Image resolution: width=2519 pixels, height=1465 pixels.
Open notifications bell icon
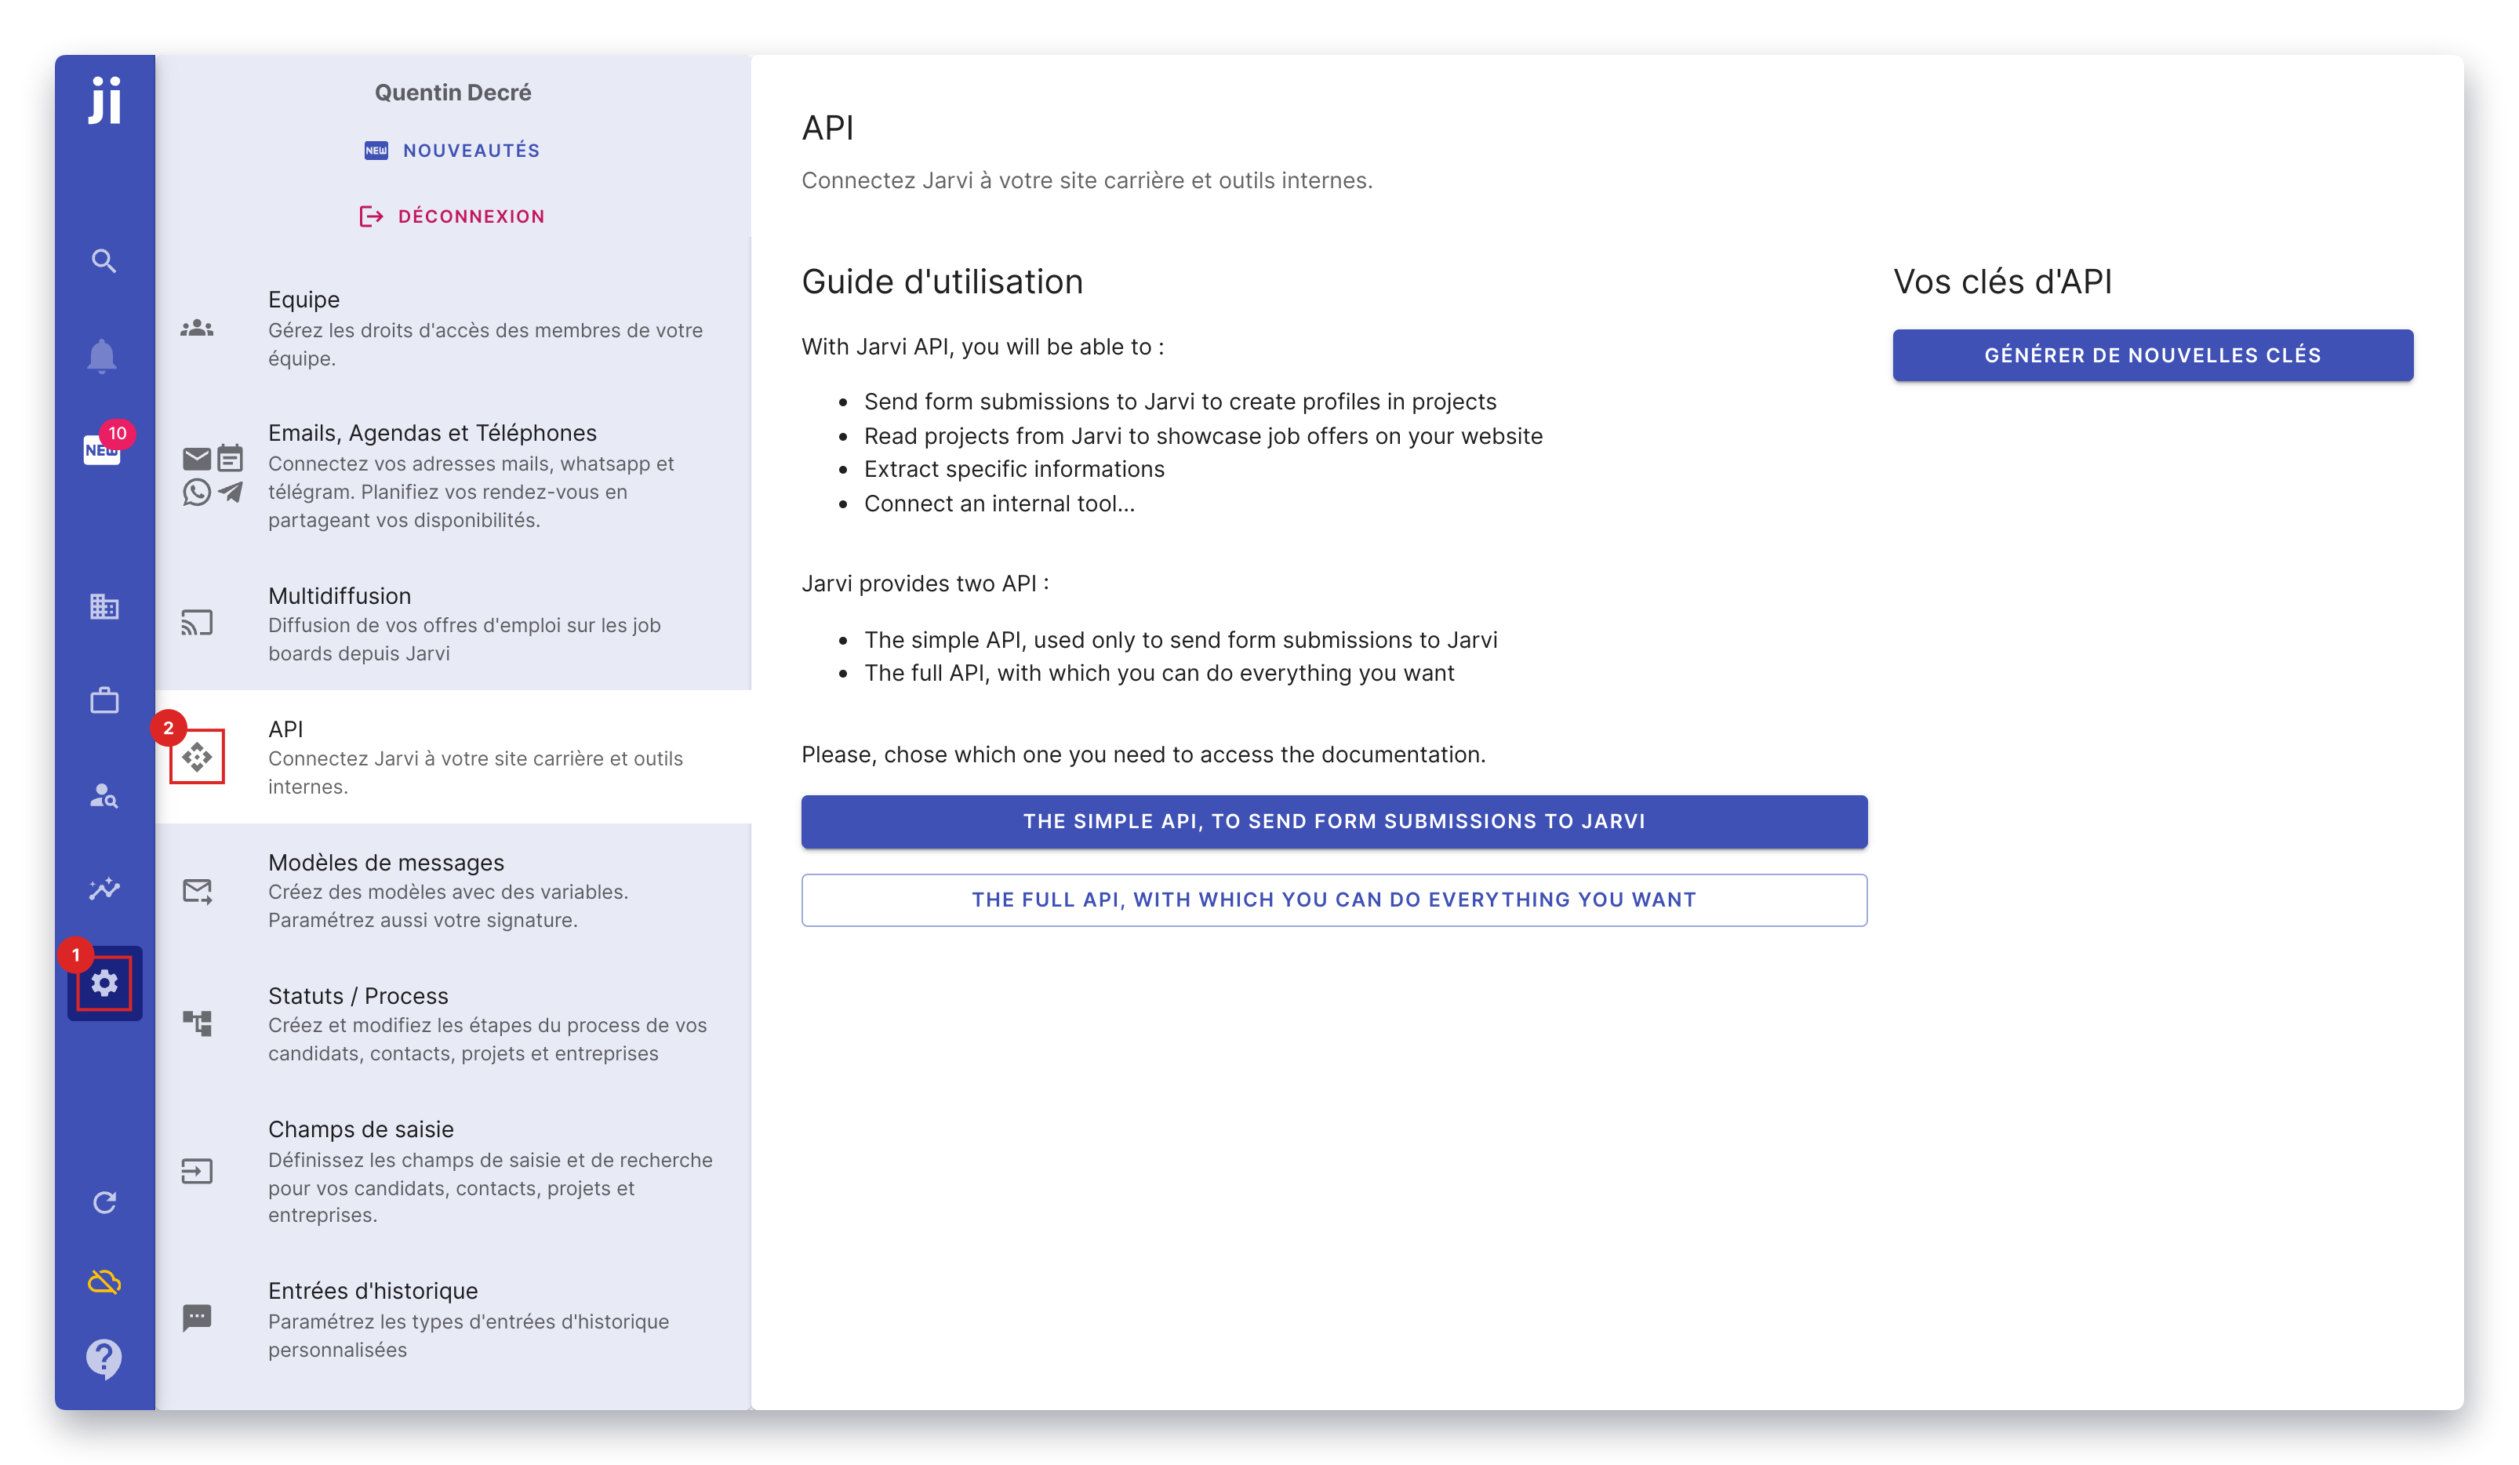tap(102, 357)
